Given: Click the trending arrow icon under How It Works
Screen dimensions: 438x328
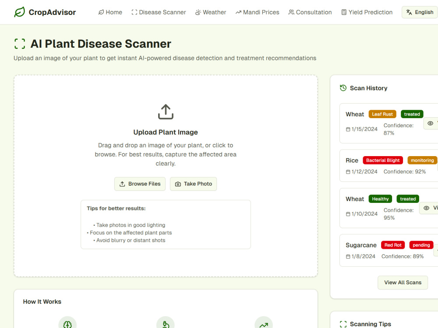Looking at the screenshot, I should [x=264, y=325].
